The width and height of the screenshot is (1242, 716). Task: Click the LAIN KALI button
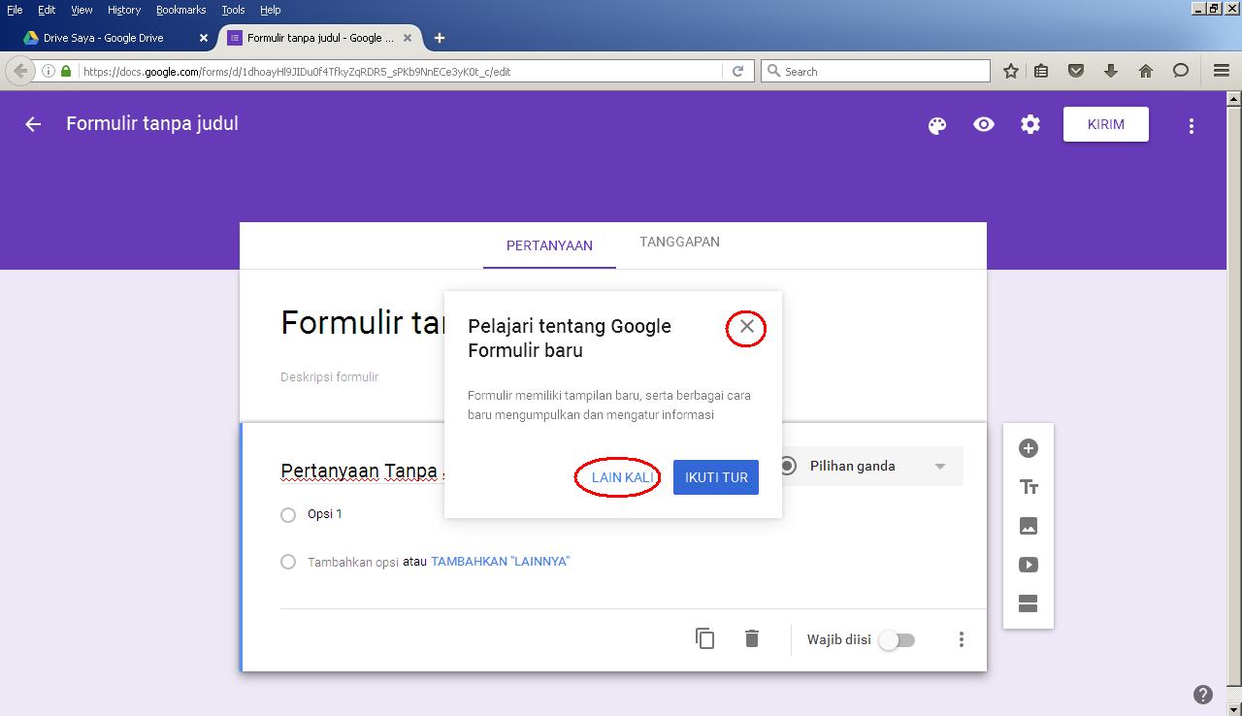(x=622, y=477)
